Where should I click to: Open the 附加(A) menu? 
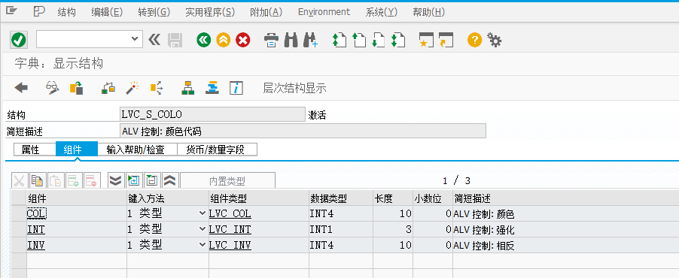[x=266, y=12]
